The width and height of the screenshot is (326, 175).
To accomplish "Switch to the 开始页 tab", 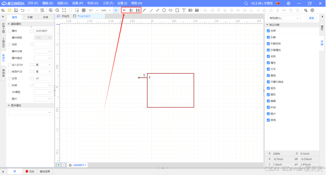I will coord(63,16).
